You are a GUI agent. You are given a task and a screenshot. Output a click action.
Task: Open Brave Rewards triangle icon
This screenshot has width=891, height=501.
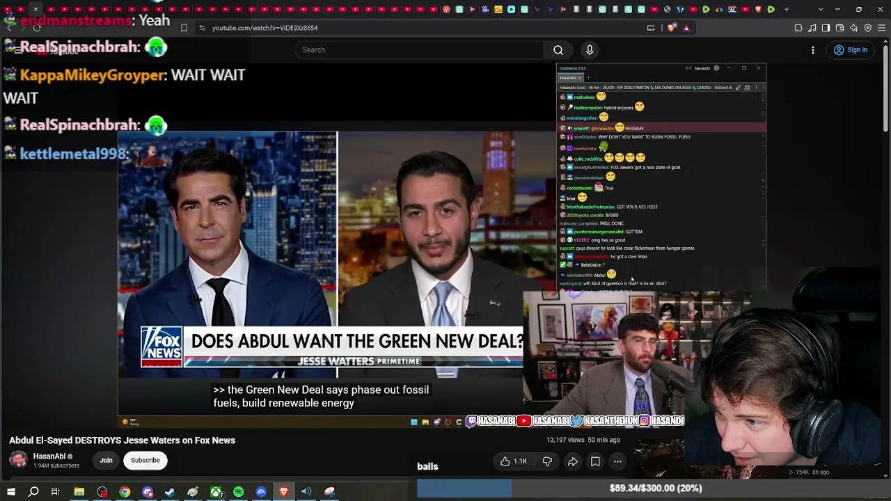pos(686,28)
